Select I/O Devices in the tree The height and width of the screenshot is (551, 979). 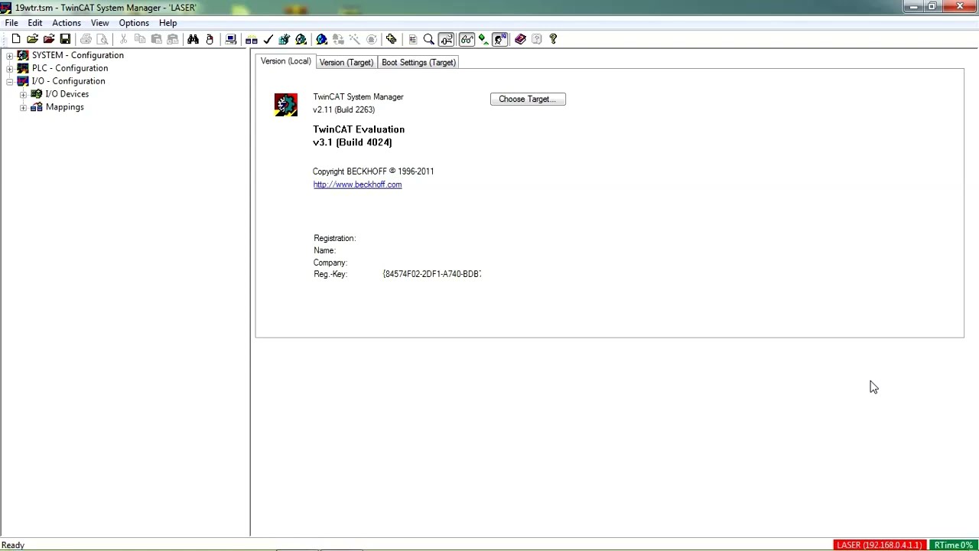pos(67,94)
